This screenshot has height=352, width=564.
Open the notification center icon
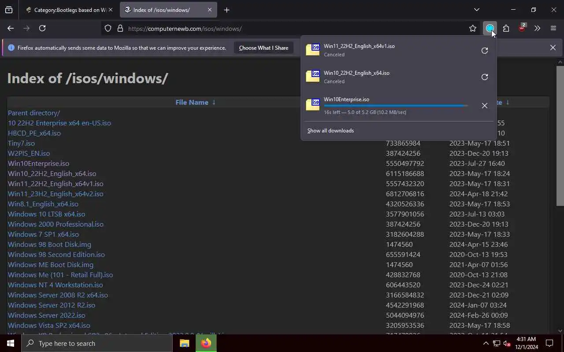point(549,343)
